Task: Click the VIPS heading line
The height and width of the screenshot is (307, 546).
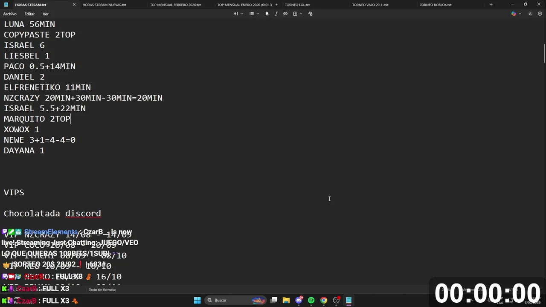Action: coord(14,192)
